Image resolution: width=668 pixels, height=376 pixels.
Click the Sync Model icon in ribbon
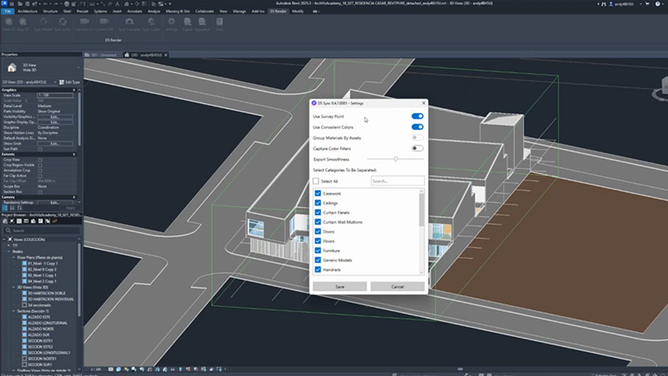(44, 22)
